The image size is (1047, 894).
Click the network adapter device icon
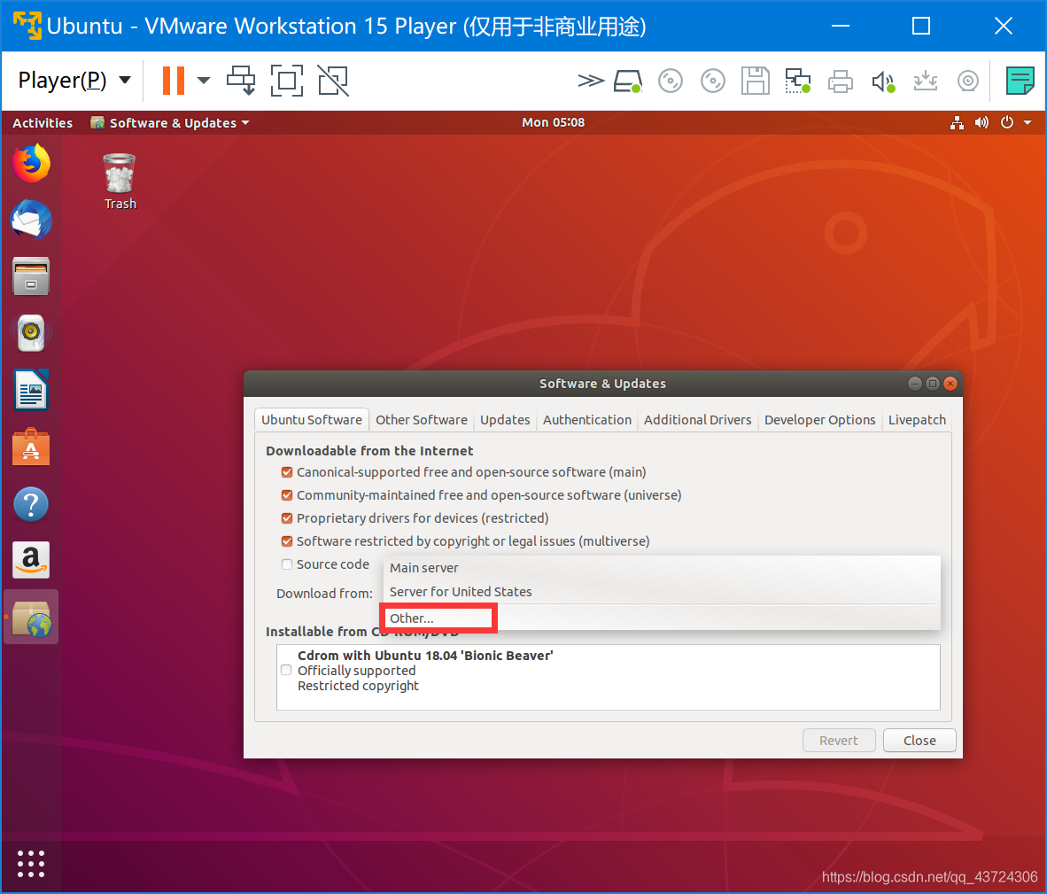point(798,82)
